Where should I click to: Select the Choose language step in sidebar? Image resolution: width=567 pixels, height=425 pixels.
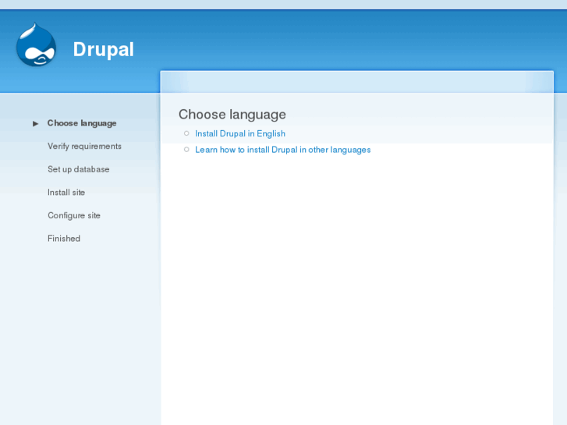(x=82, y=123)
